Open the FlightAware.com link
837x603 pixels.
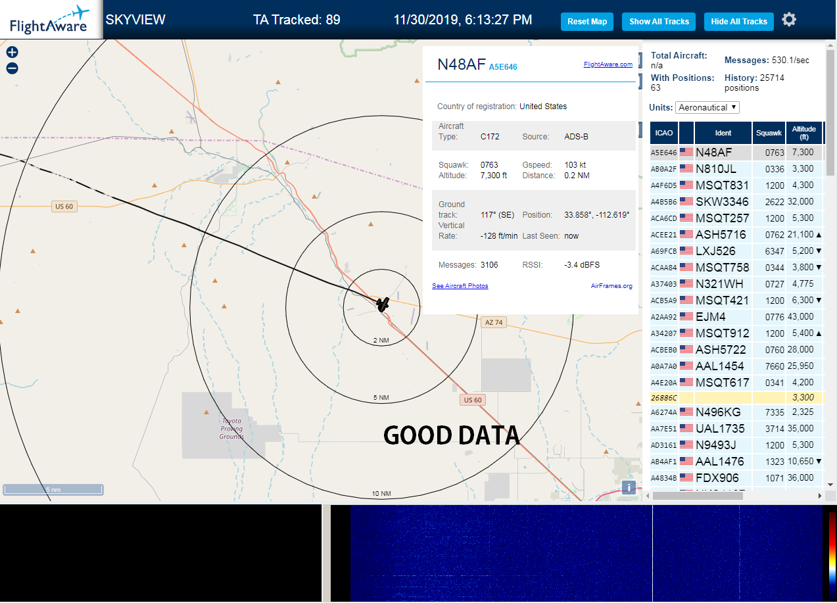(608, 64)
